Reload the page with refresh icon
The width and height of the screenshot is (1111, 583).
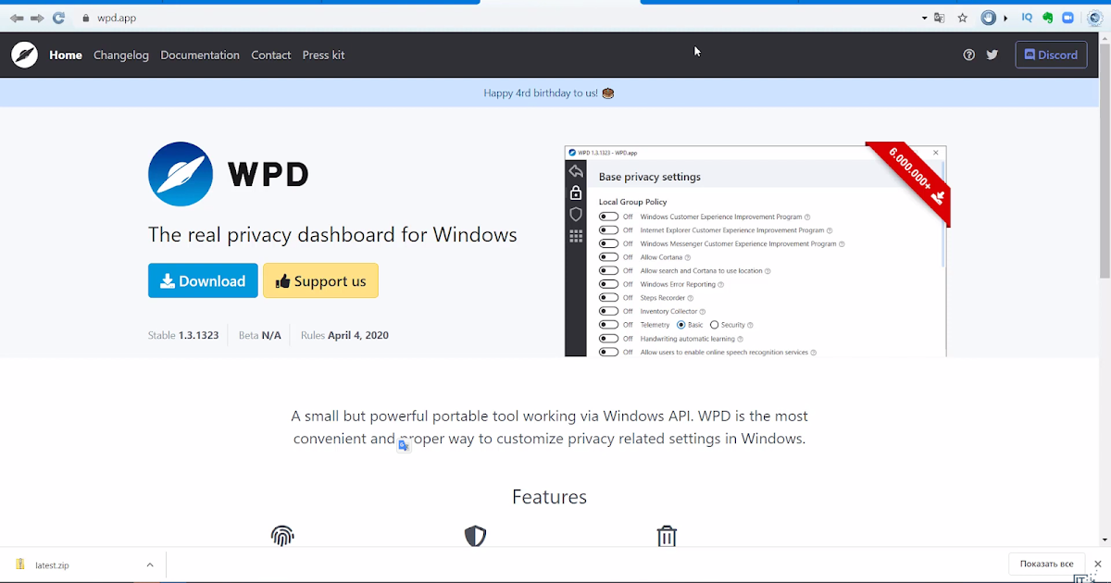[59, 18]
